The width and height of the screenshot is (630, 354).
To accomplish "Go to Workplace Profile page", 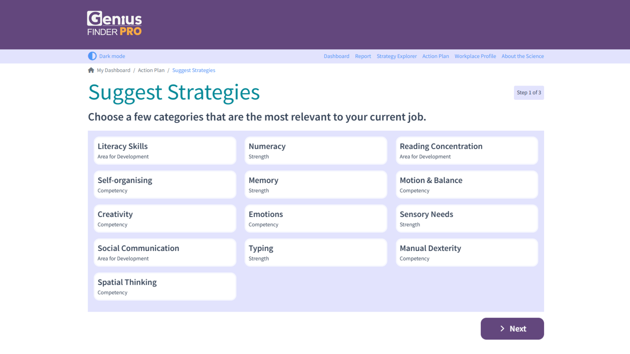I will (475, 56).
